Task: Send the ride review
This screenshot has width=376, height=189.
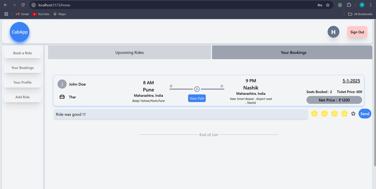Action: 365,114
